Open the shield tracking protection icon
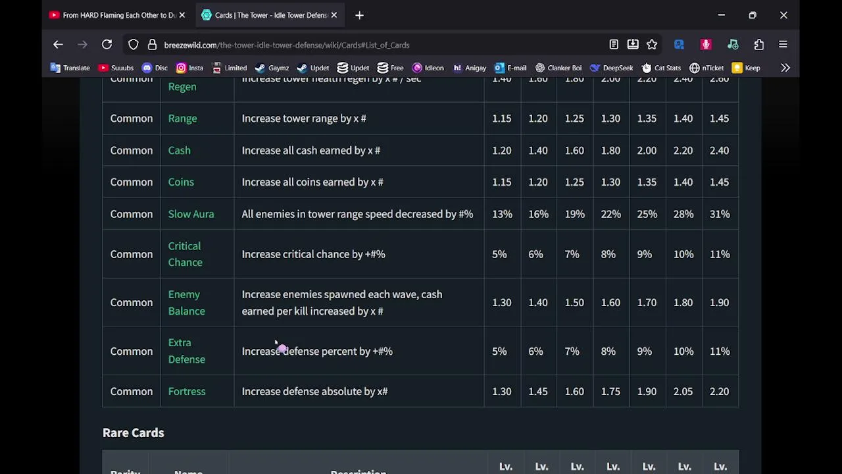Image resolution: width=842 pixels, height=474 pixels. (134, 45)
